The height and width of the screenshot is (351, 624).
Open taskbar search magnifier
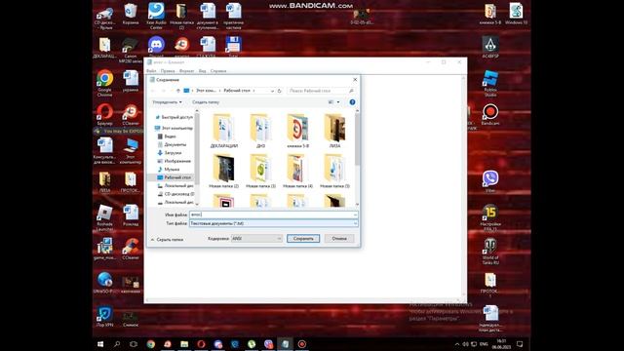(x=117, y=344)
